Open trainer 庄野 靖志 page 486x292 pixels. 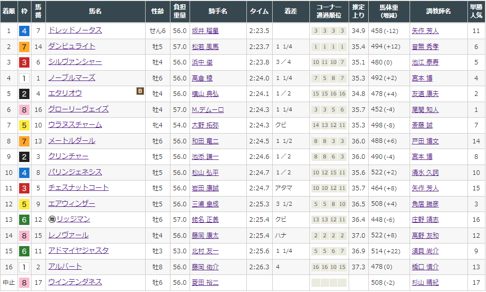pos(425,220)
